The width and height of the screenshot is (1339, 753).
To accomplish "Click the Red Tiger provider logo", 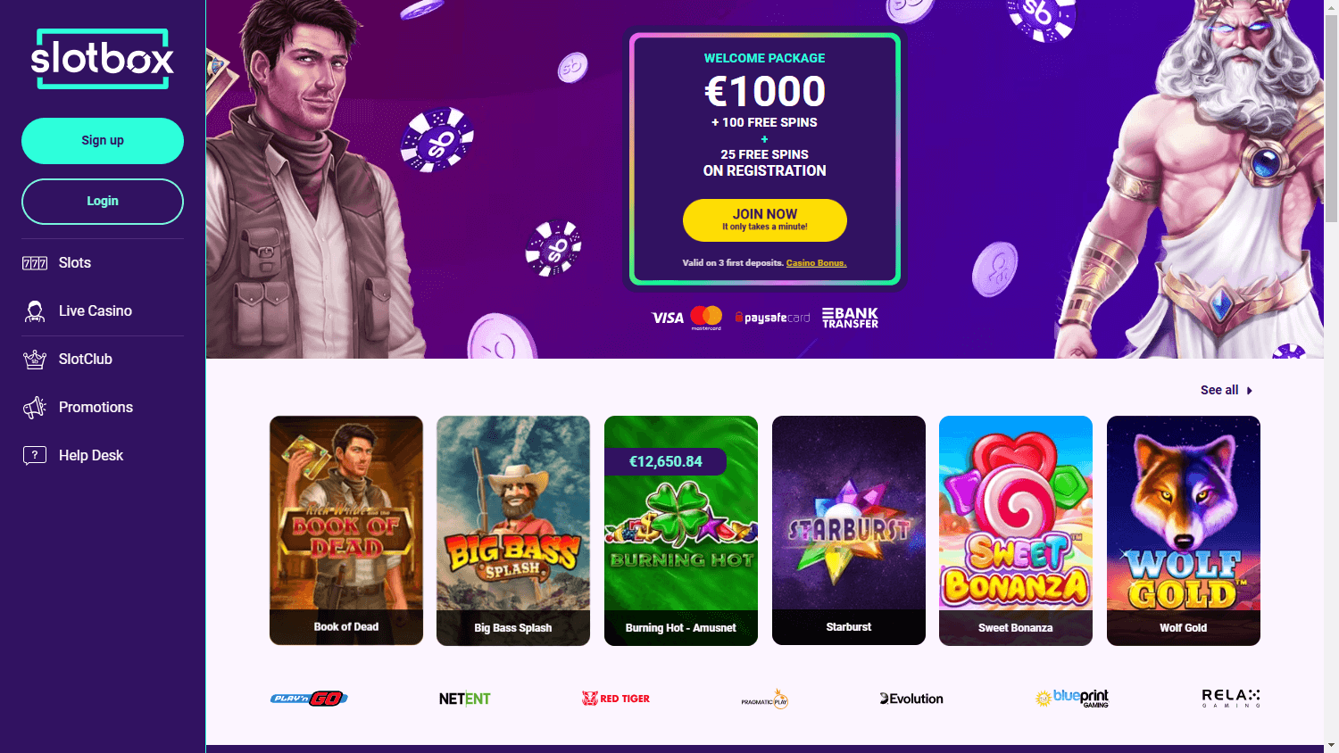I will pyautogui.click(x=616, y=699).
